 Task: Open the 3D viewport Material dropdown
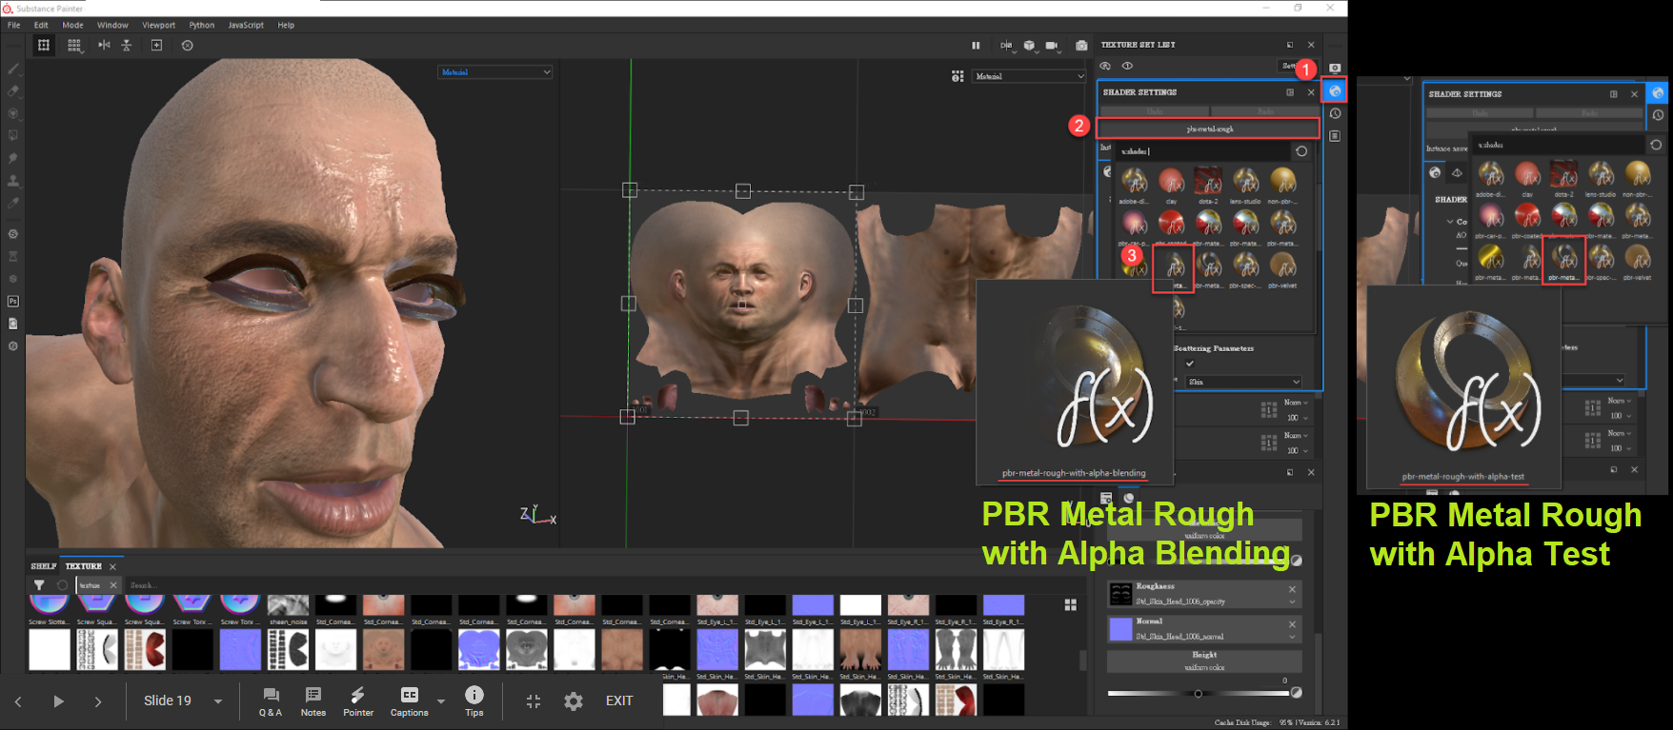[495, 72]
